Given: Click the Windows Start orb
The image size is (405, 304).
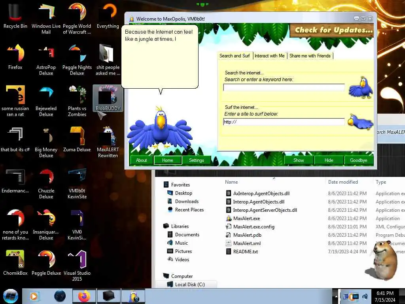Looking at the screenshot, I should 10,296.
